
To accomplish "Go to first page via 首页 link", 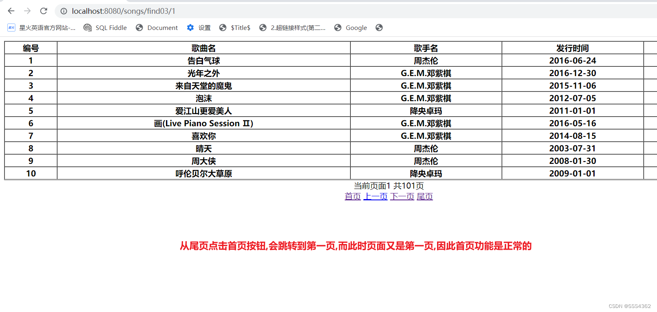I will (353, 197).
